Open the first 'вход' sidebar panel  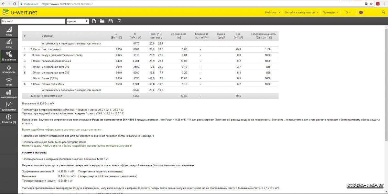9,31
